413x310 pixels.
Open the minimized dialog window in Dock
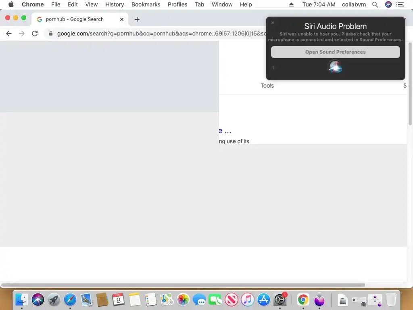click(359, 300)
